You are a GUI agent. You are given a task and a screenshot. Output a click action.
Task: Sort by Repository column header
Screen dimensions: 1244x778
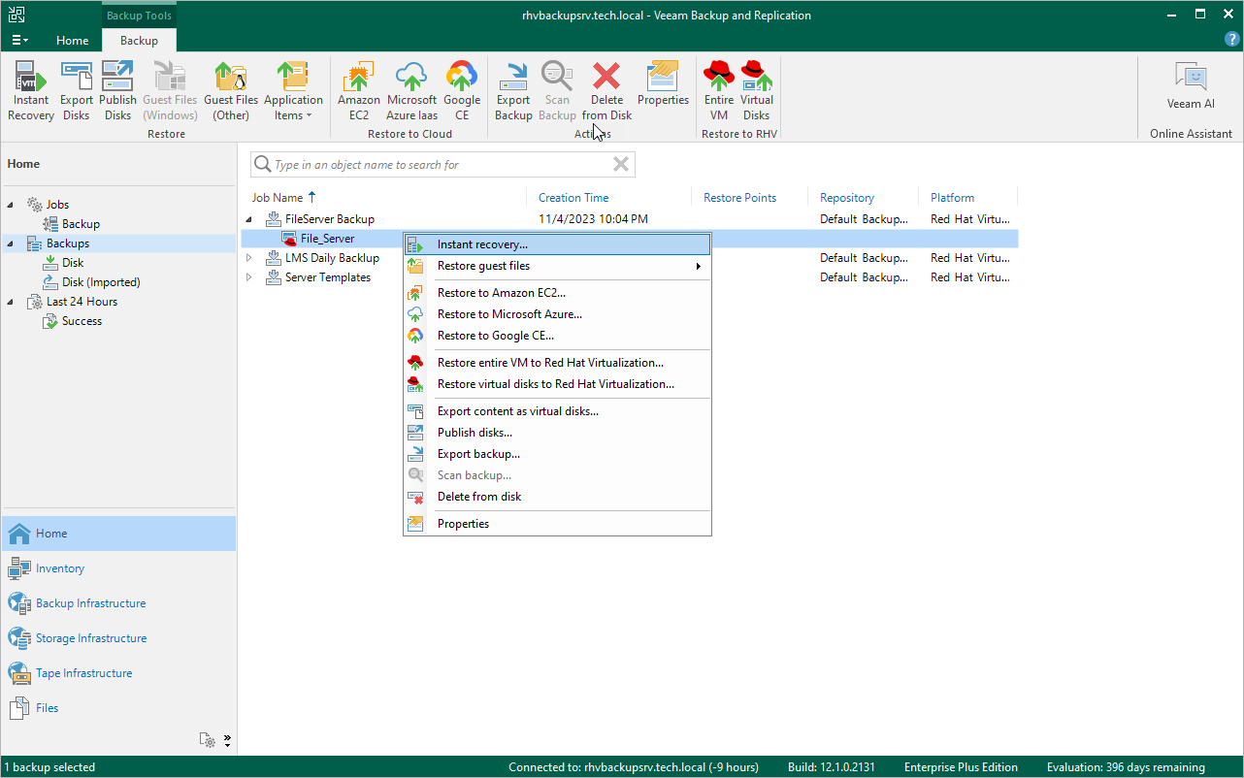[847, 198]
